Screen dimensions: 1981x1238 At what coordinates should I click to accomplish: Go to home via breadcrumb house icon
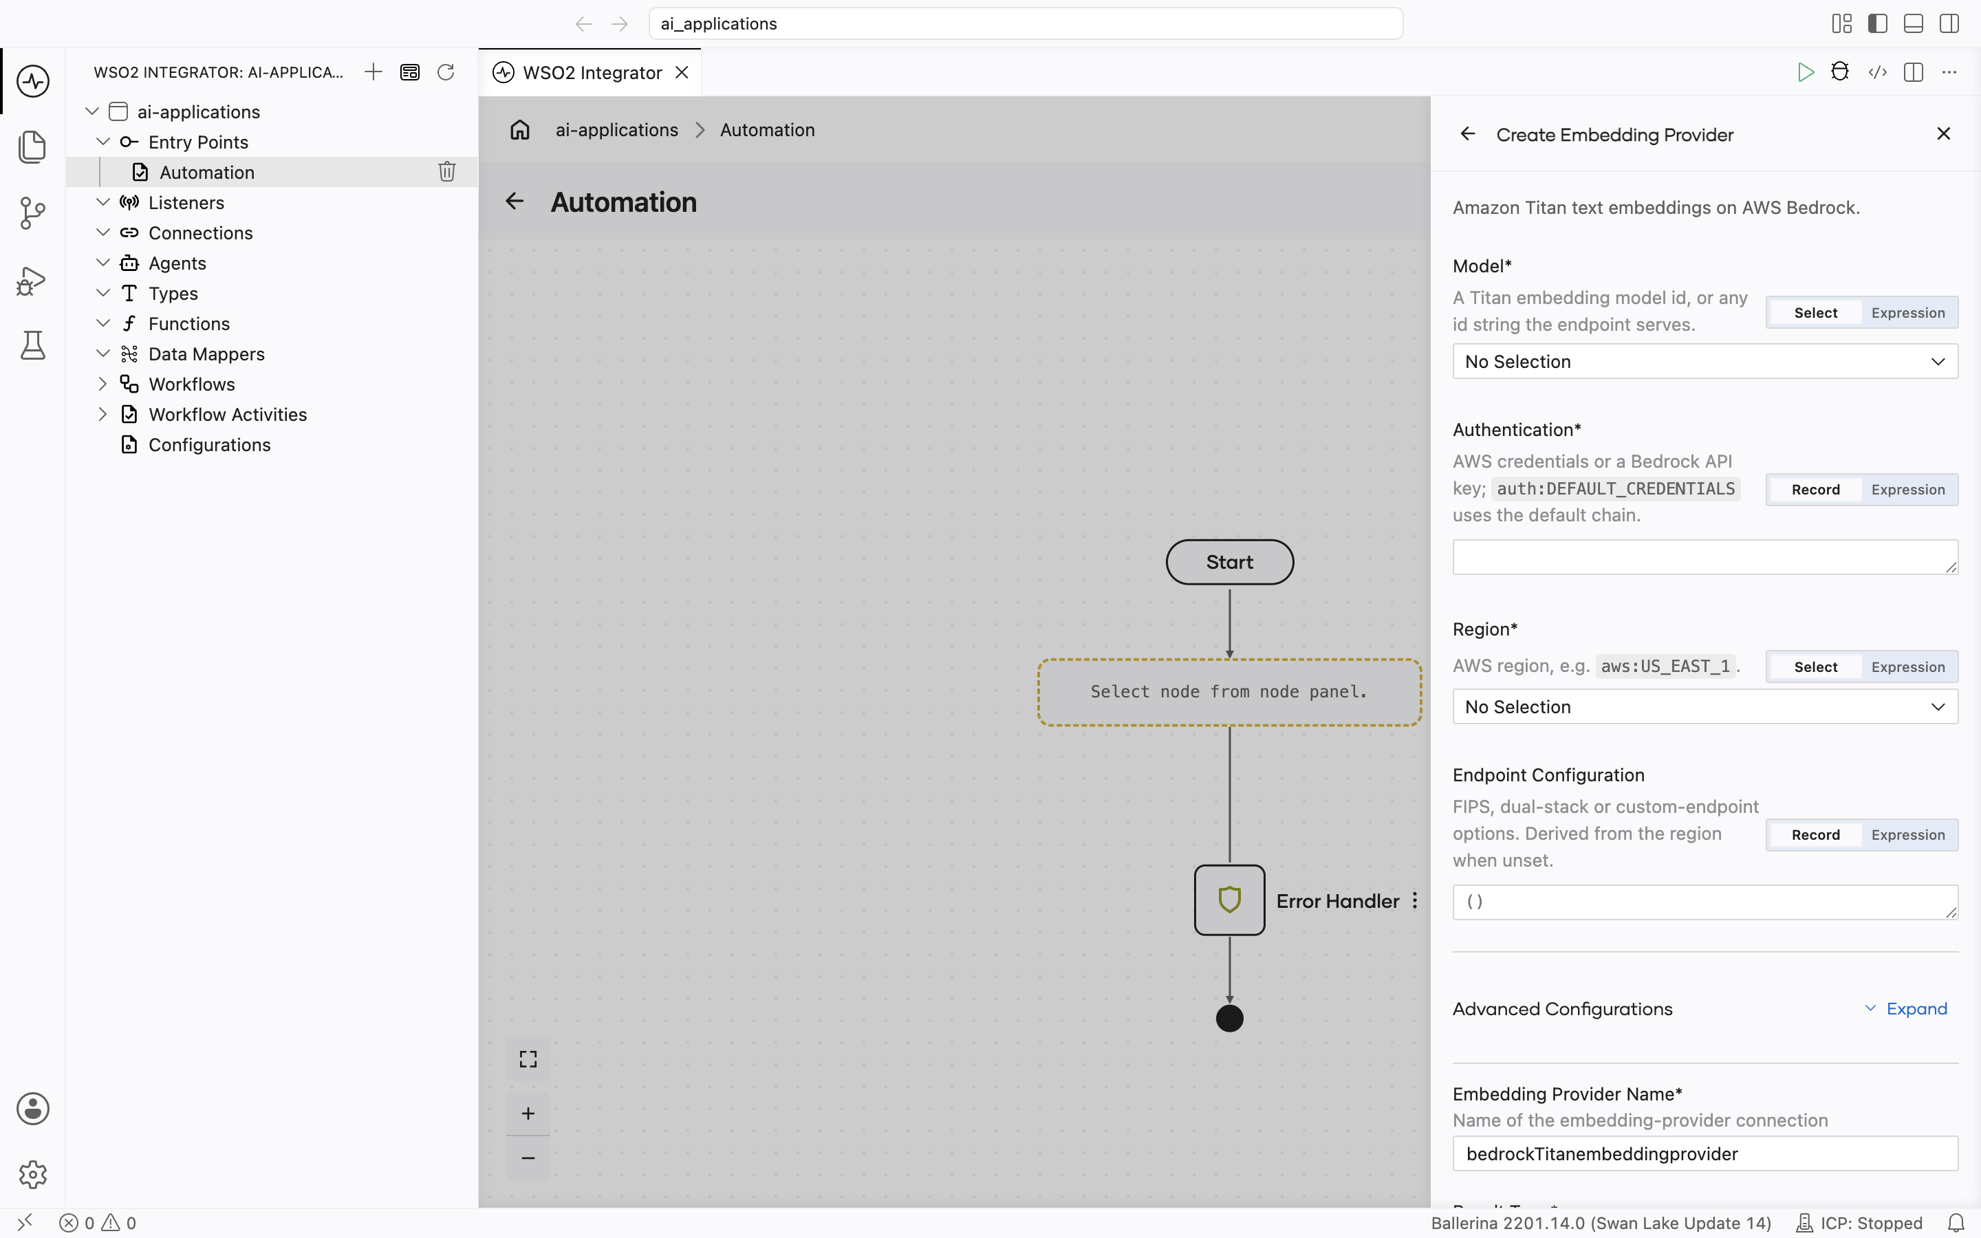click(x=520, y=130)
